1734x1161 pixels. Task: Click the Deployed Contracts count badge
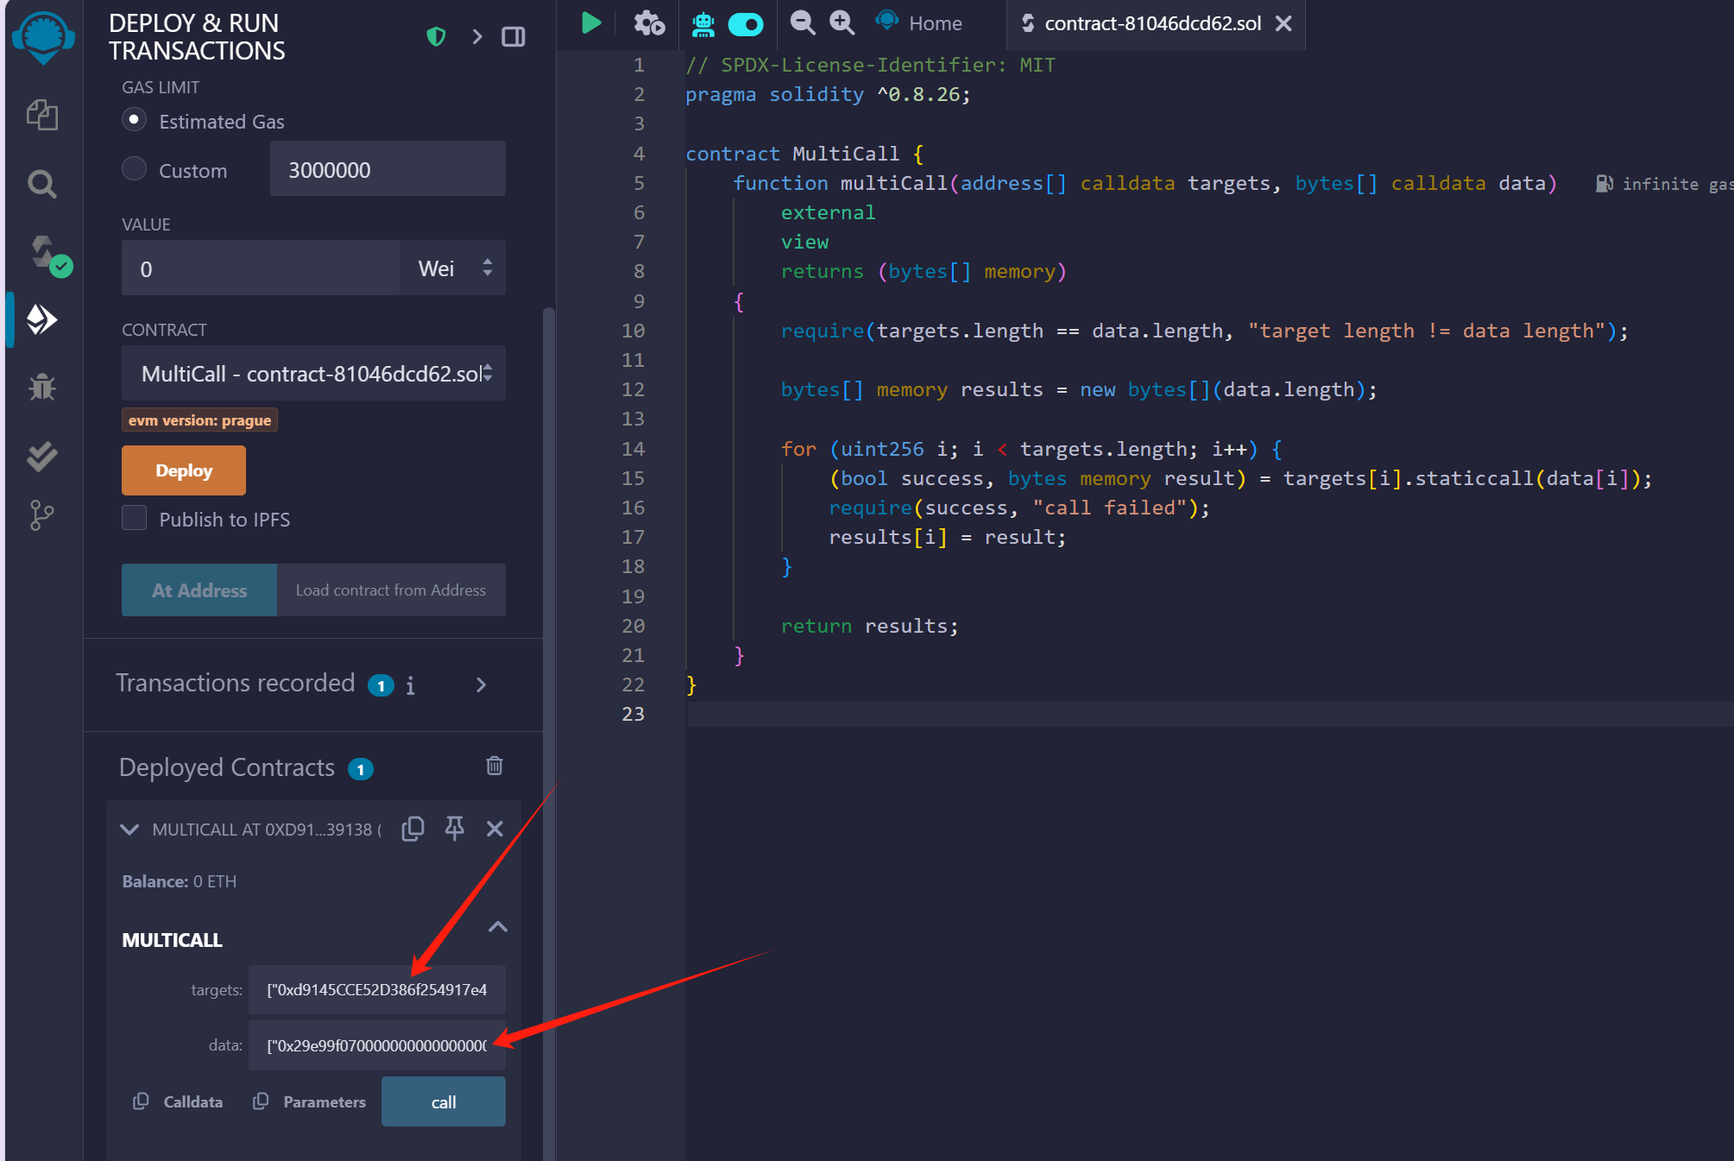coord(361,769)
